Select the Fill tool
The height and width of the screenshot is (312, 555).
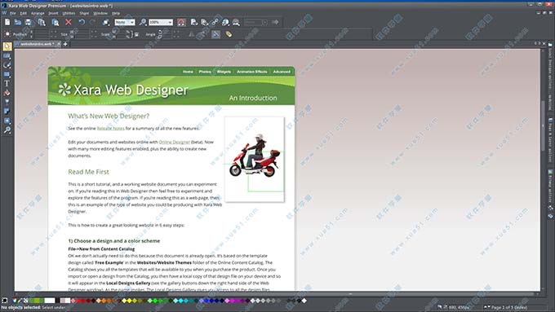tap(7, 93)
